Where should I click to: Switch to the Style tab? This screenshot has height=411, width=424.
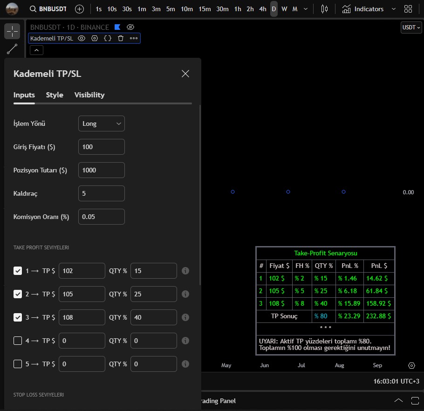click(x=55, y=95)
